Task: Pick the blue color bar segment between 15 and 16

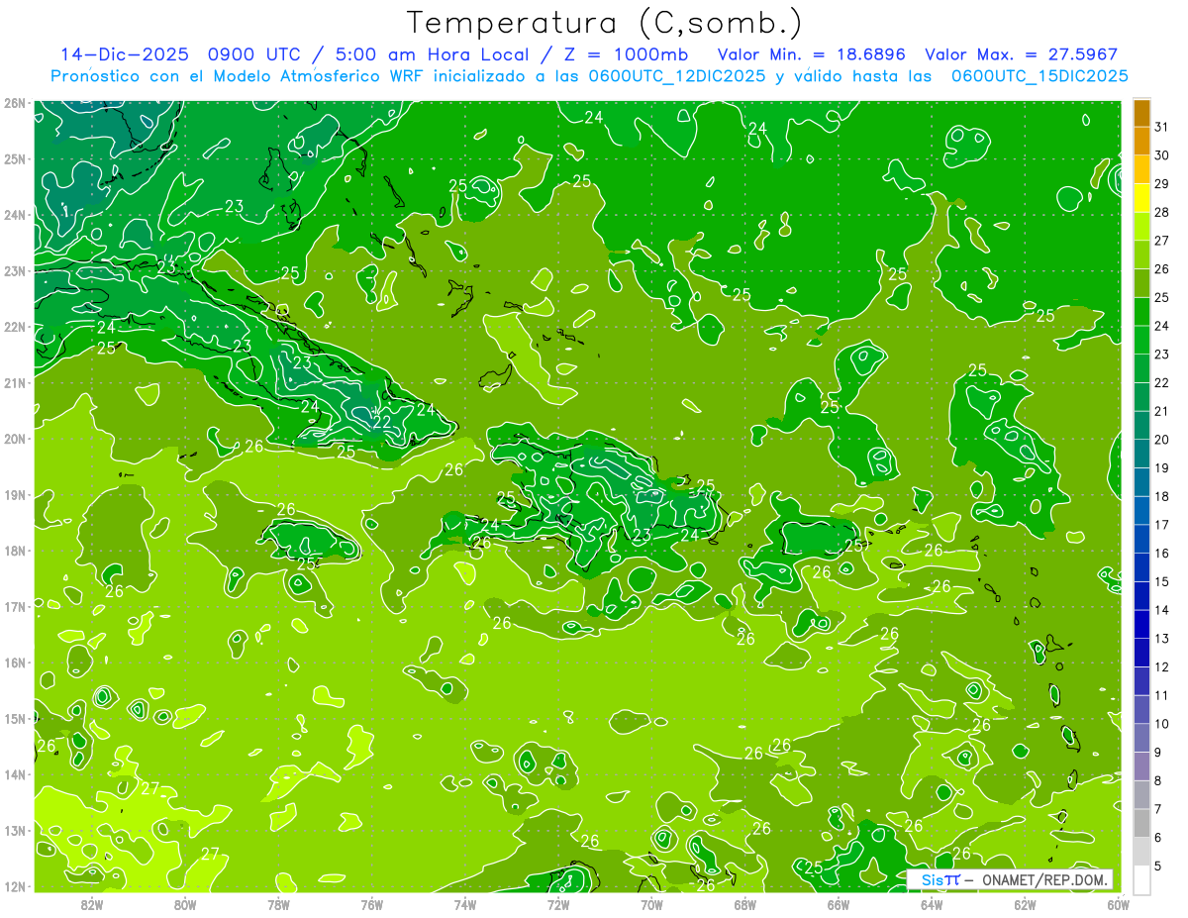Action: 1141,567
